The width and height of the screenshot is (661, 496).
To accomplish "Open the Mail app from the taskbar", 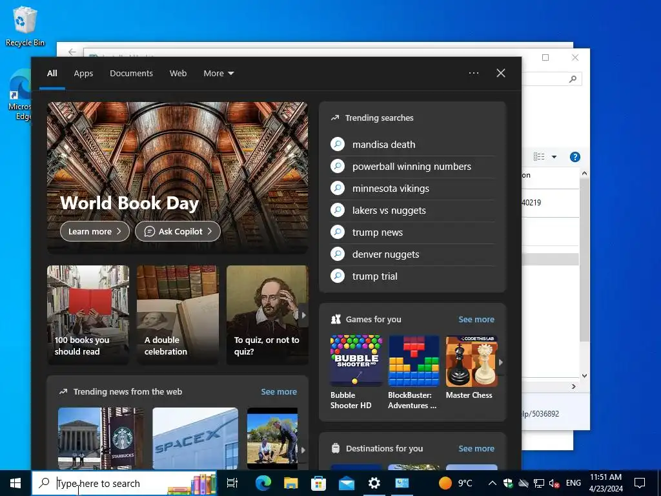I will click(x=347, y=483).
